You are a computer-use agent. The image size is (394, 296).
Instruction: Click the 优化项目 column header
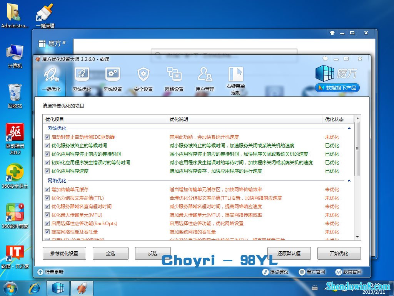[105, 119]
